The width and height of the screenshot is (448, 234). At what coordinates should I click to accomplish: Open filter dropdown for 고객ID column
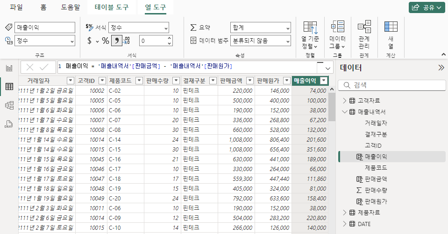pyautogui.click(x=102, y=81)
